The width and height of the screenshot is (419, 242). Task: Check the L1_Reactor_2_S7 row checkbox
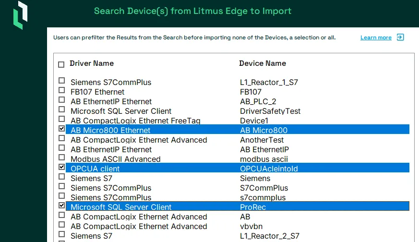tap(62, 234)
